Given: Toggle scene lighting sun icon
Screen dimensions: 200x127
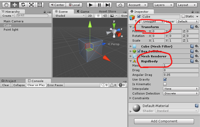Looking at the screenshot, I should (x=98, y=16).
